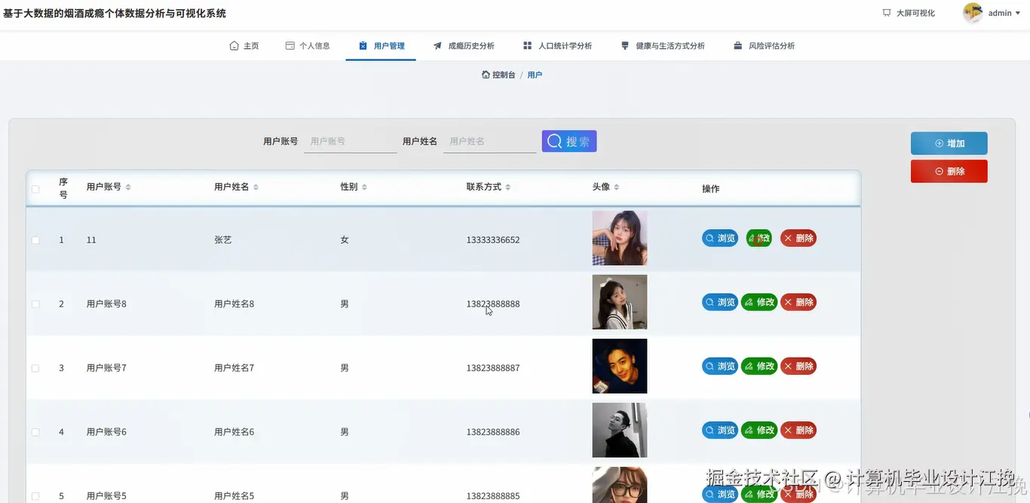
Task: Click the system title text
Action: (x=115, y=14)
